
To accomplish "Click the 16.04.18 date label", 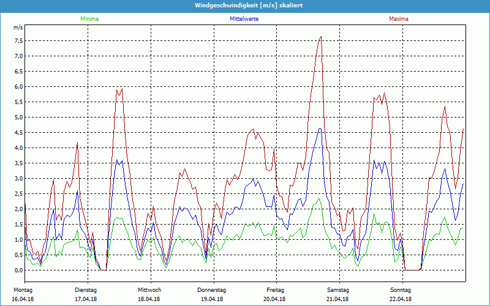I will click(23, 299).
